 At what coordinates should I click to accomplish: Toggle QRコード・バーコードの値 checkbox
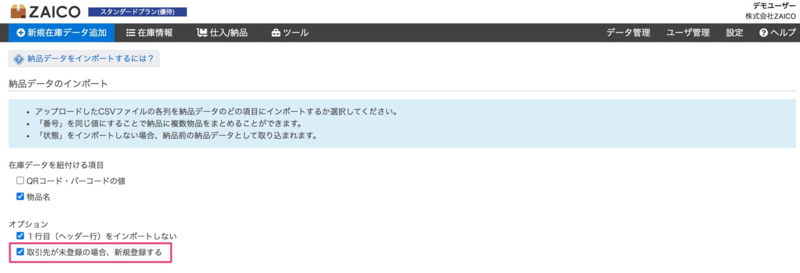20,181
